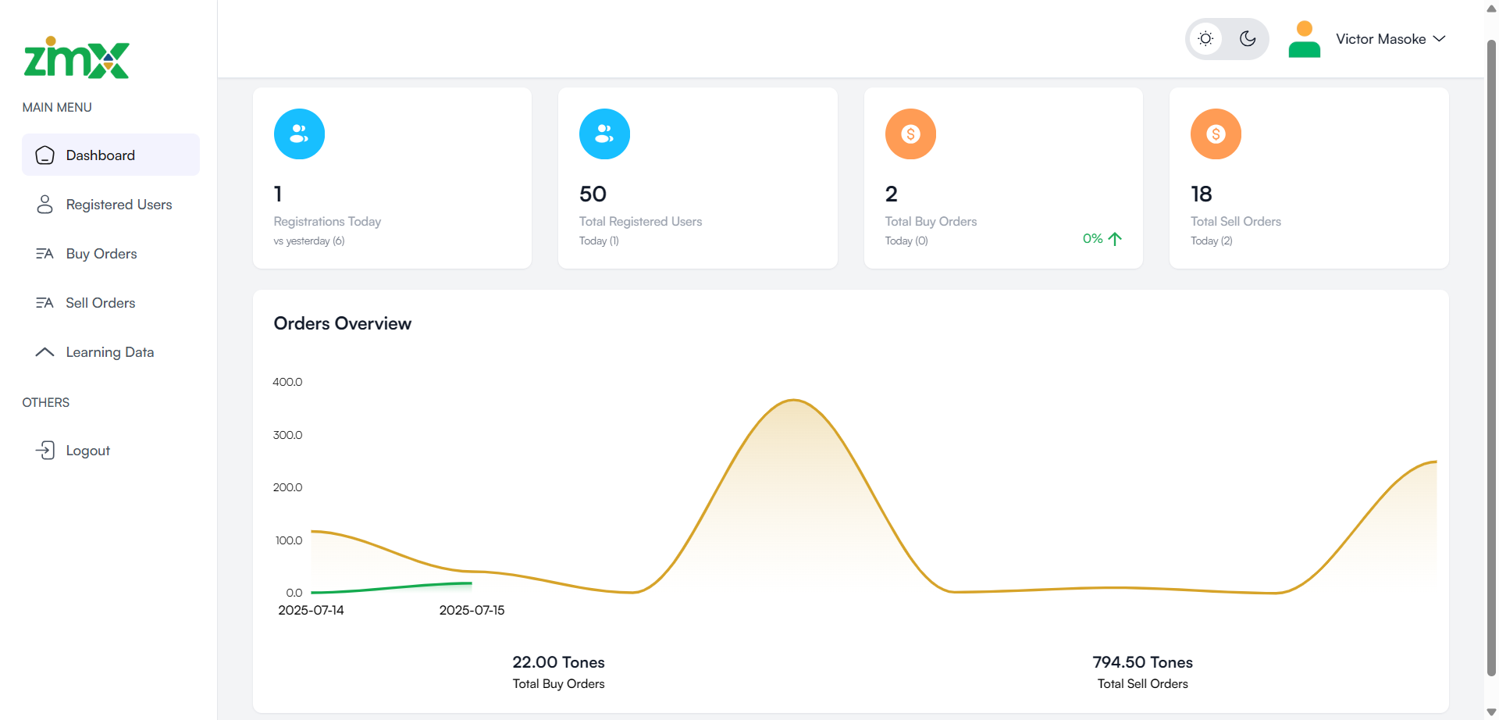Click the green 0% growth indicator
Viewport: 1499px width, 720px height.
click(1101, 238)
